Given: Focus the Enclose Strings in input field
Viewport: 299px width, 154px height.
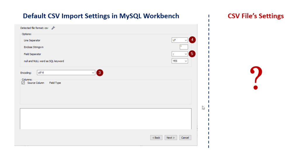Looking at the screenshot, I should pyautogui.click(x=184, y=47).
